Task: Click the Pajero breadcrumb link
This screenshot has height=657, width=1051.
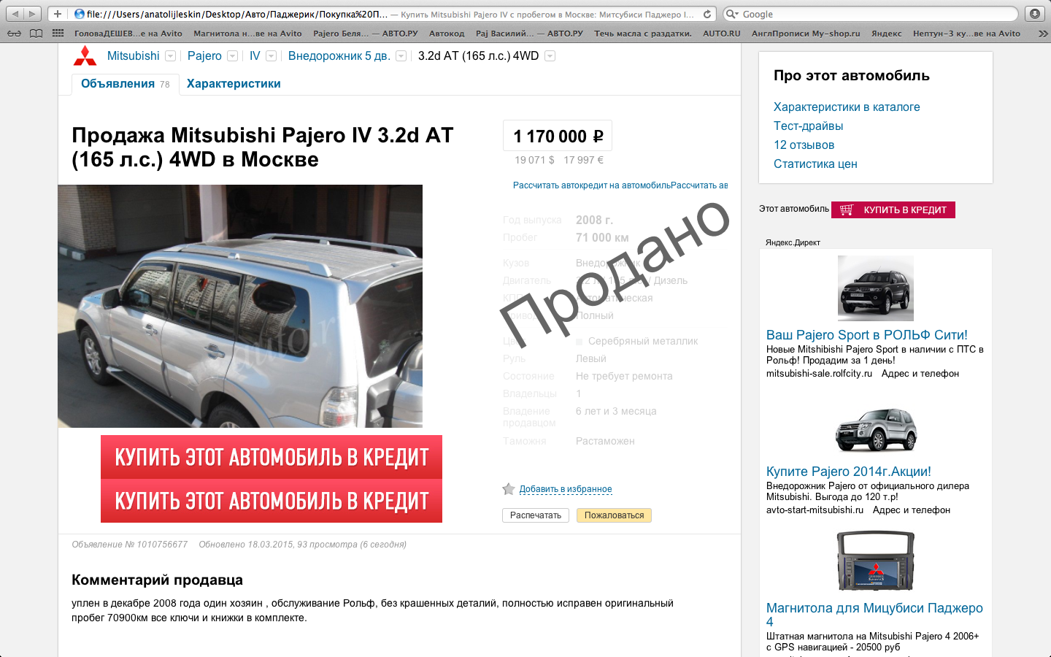Action: point(204,56)
